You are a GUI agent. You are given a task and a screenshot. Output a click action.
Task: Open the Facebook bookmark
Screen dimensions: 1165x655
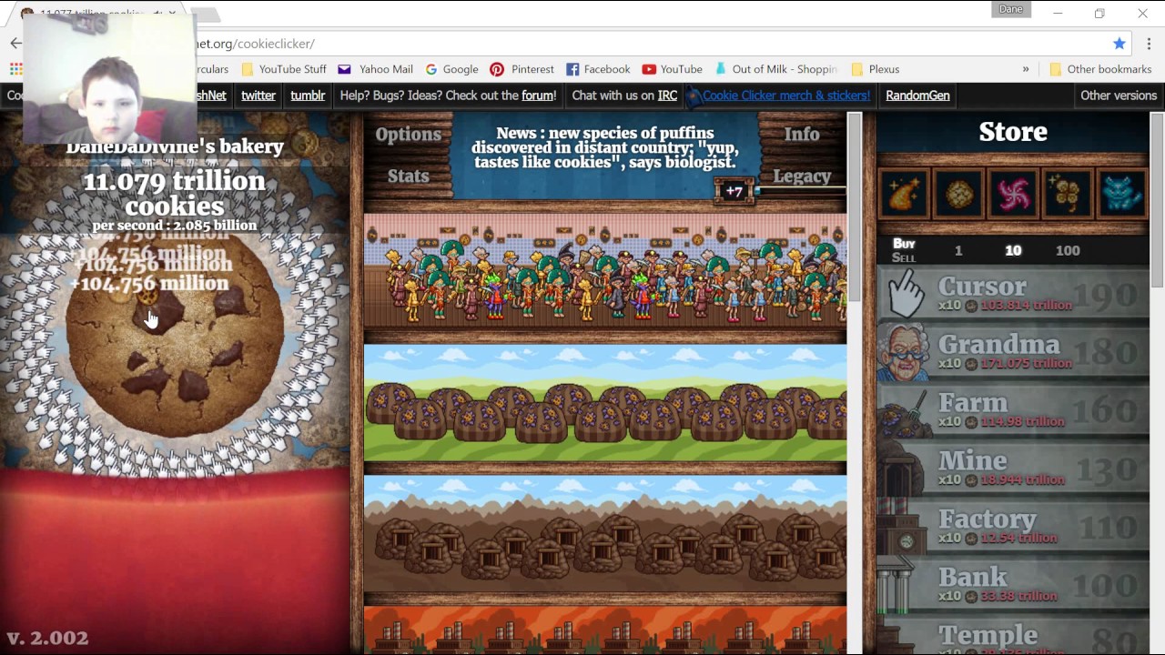tap(598, 69)
